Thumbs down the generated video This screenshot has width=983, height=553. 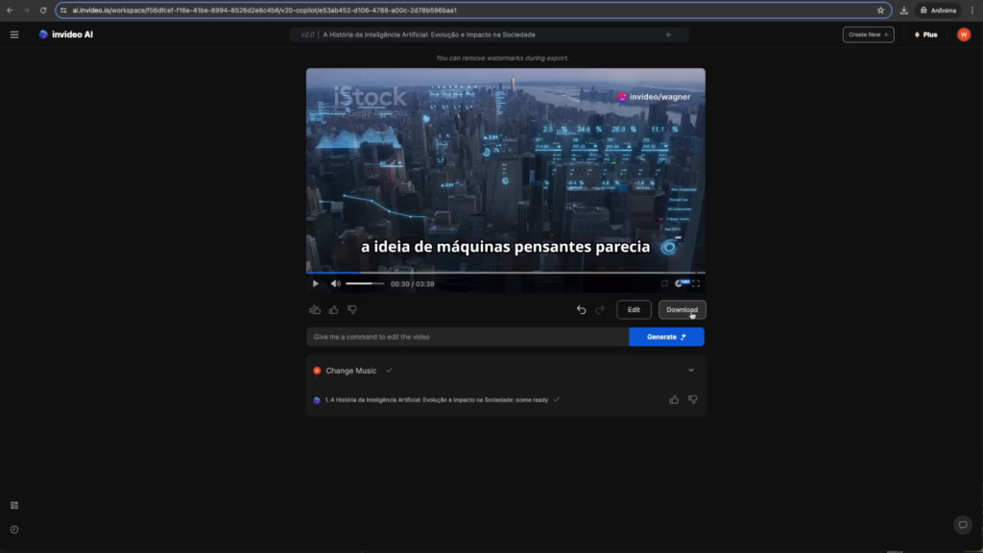coord(352,310)
